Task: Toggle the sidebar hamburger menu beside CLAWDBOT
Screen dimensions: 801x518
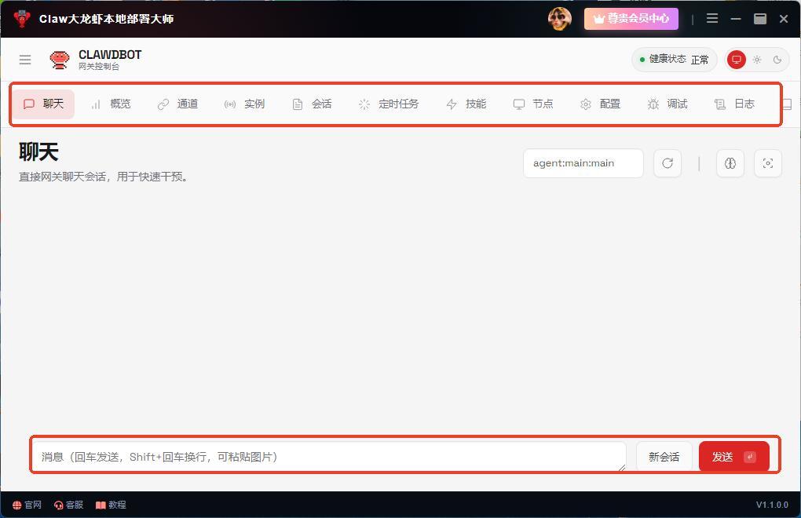Action: [25, 60]
